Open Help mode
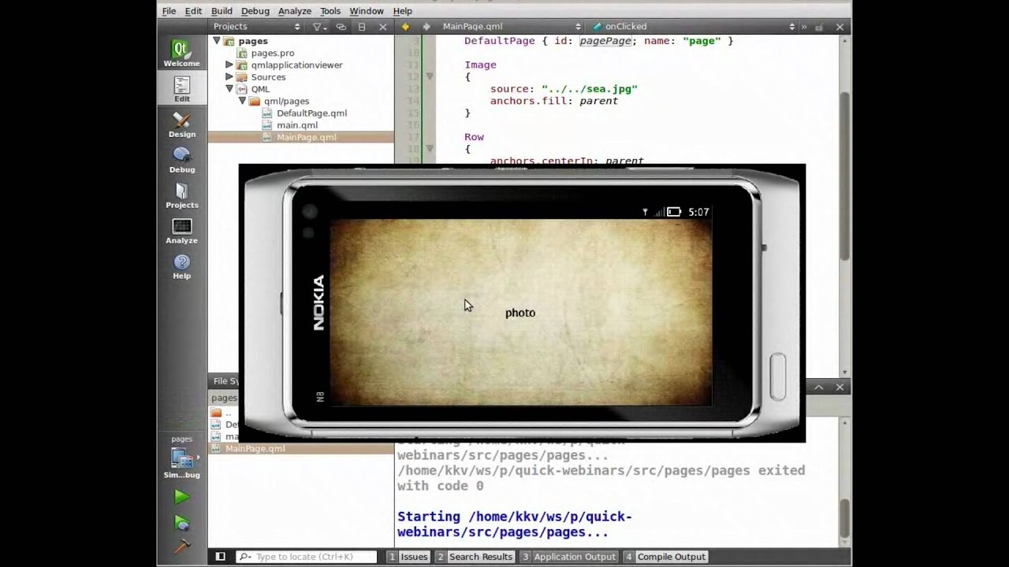The image size is (1009, 567). [x=182, y=266]
